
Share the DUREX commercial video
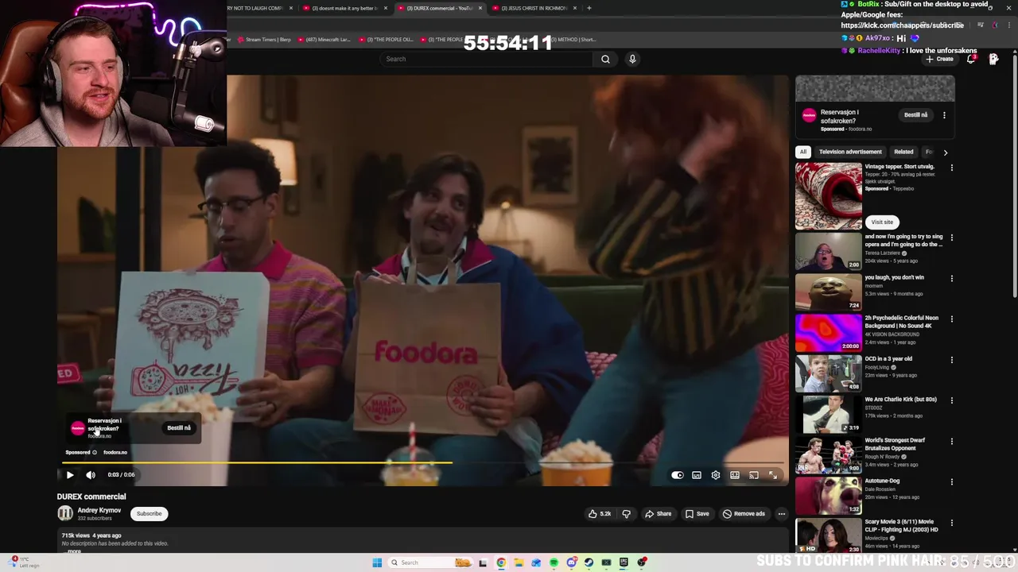[x=659, y=514]
